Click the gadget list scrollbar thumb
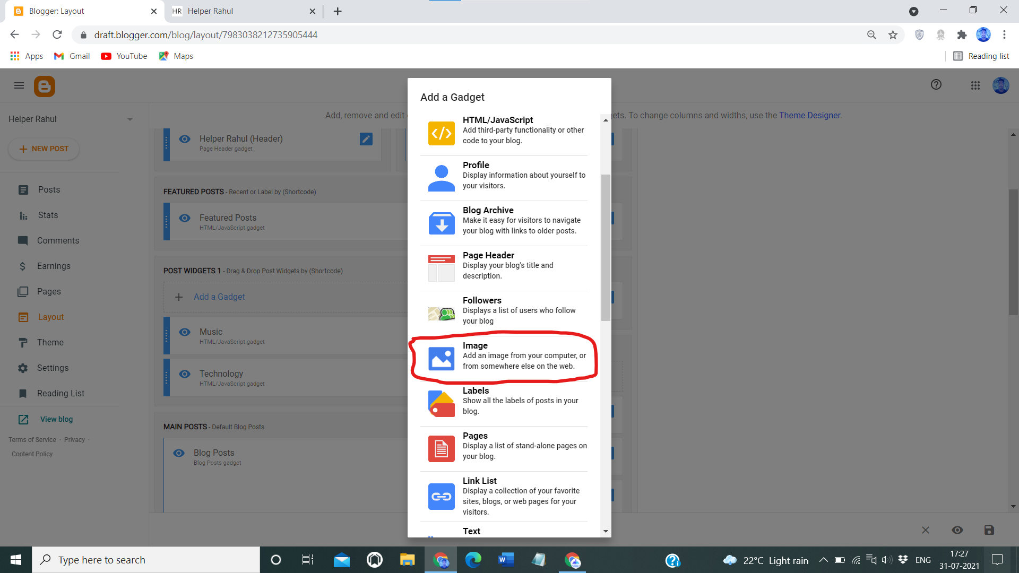 tap(606, 248)
